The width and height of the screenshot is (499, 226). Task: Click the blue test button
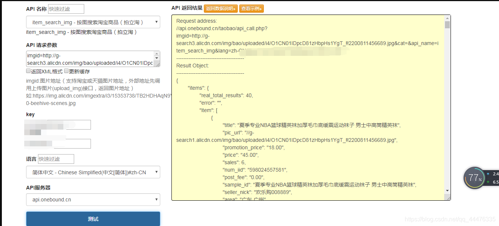(x=93, y=219)
